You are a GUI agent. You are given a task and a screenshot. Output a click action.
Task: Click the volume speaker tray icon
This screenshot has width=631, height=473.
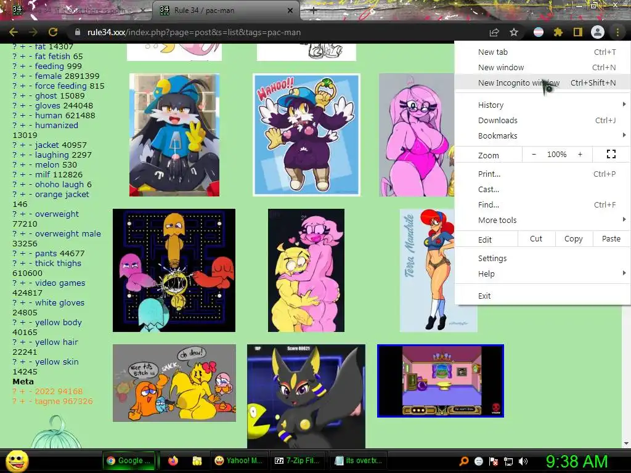[523, 461]
